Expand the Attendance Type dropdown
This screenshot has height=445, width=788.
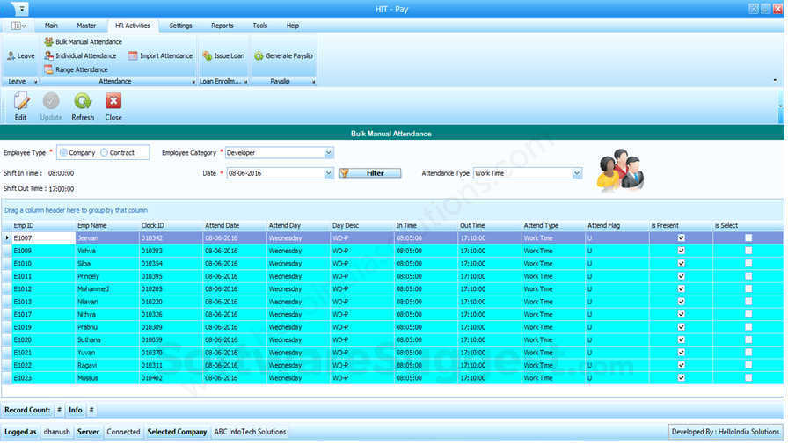click(577, 173)
